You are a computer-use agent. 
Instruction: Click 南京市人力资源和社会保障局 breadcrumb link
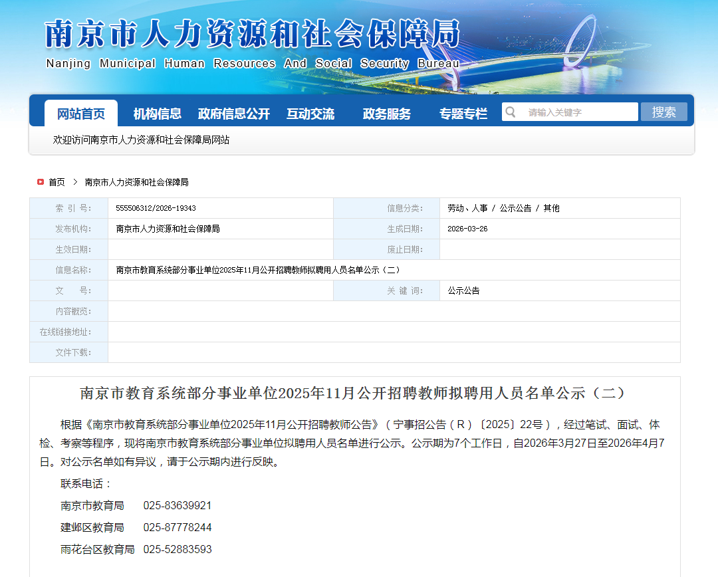[137, 182]
